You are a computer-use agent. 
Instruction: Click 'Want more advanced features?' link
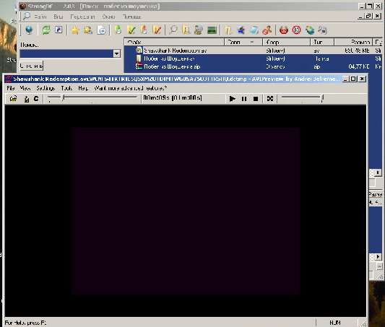[131, 88]
